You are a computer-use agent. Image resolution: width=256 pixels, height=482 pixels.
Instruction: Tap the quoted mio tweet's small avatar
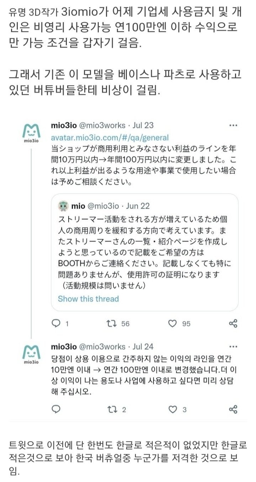point(64,206)
